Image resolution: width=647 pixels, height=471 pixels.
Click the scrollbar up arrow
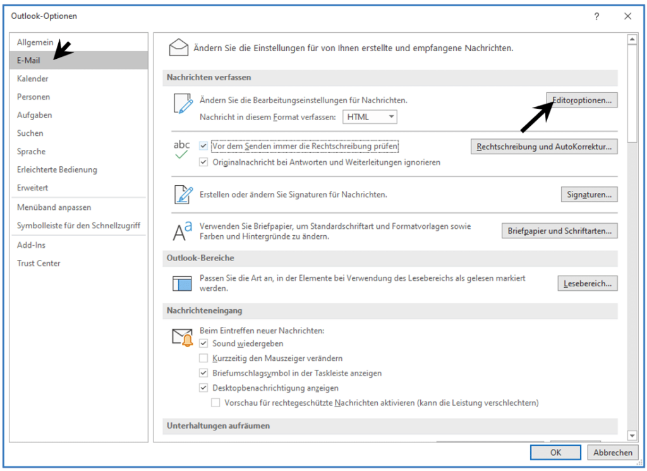[632, 39]
